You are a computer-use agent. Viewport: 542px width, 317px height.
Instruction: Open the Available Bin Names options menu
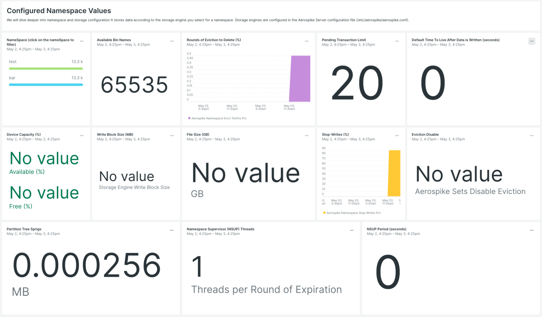172,41
